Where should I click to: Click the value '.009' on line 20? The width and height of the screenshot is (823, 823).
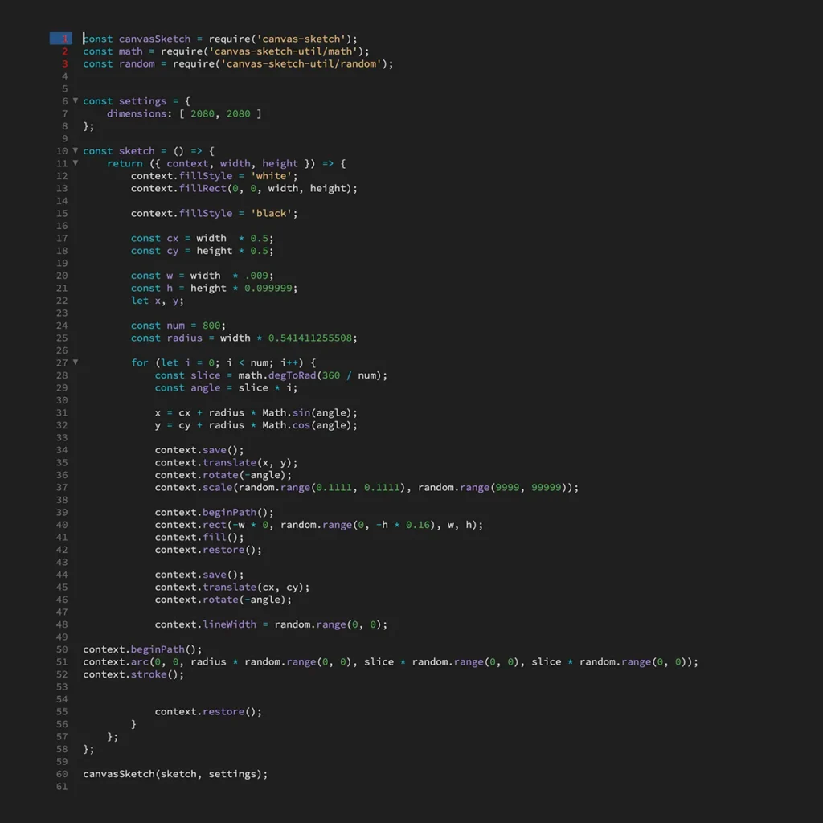[x=256, y=276]
